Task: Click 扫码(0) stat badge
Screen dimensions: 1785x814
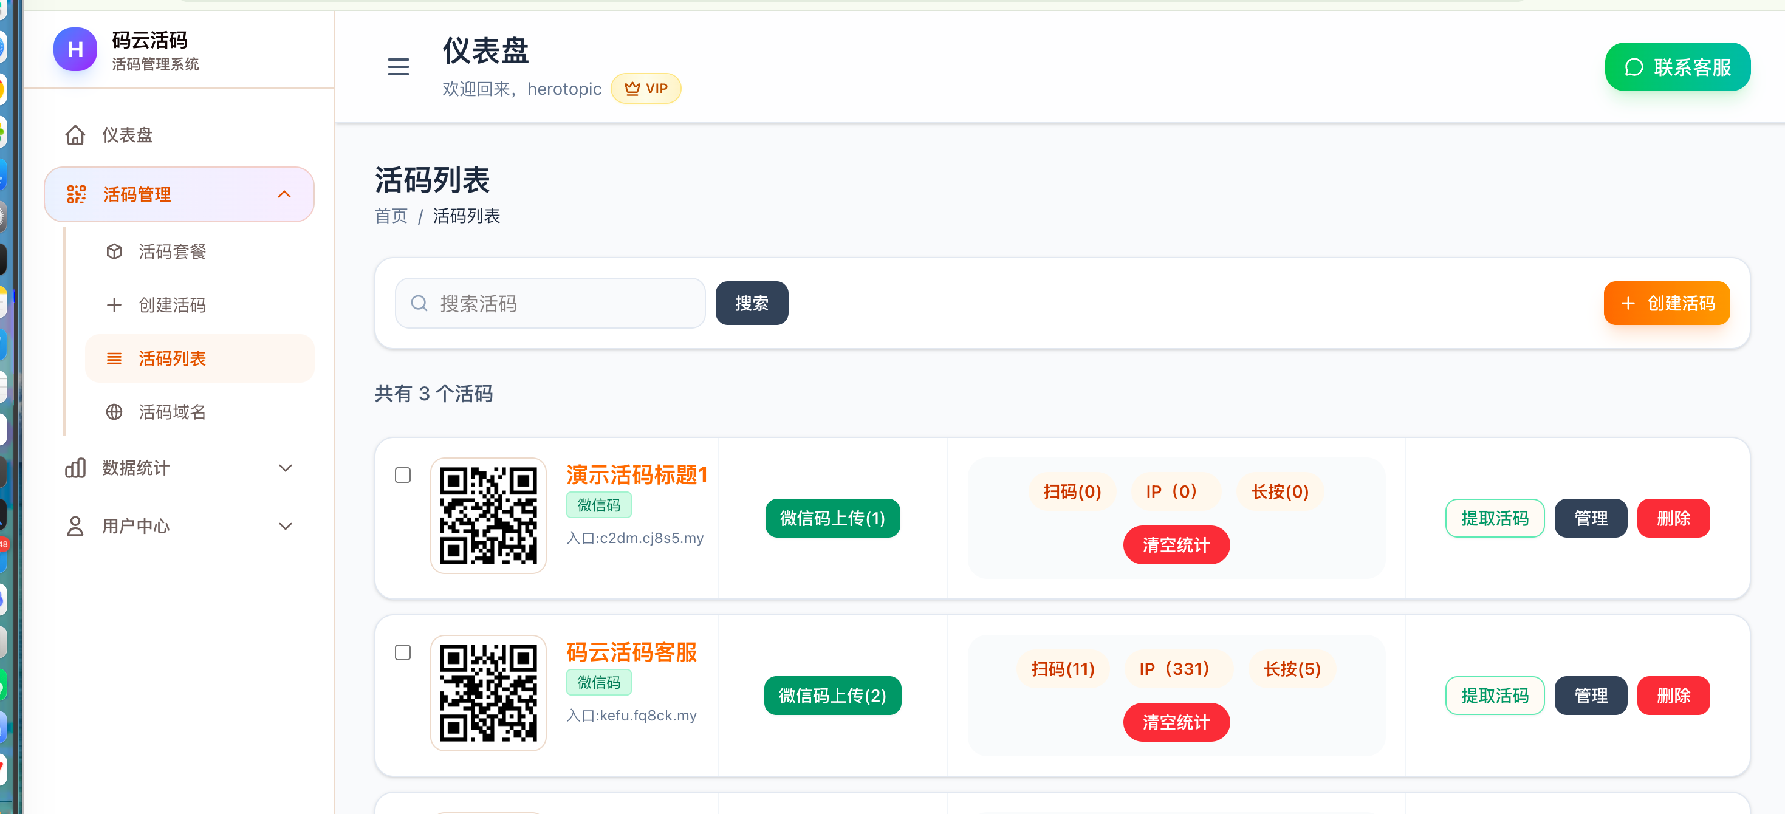Action: click(1072, 492)
